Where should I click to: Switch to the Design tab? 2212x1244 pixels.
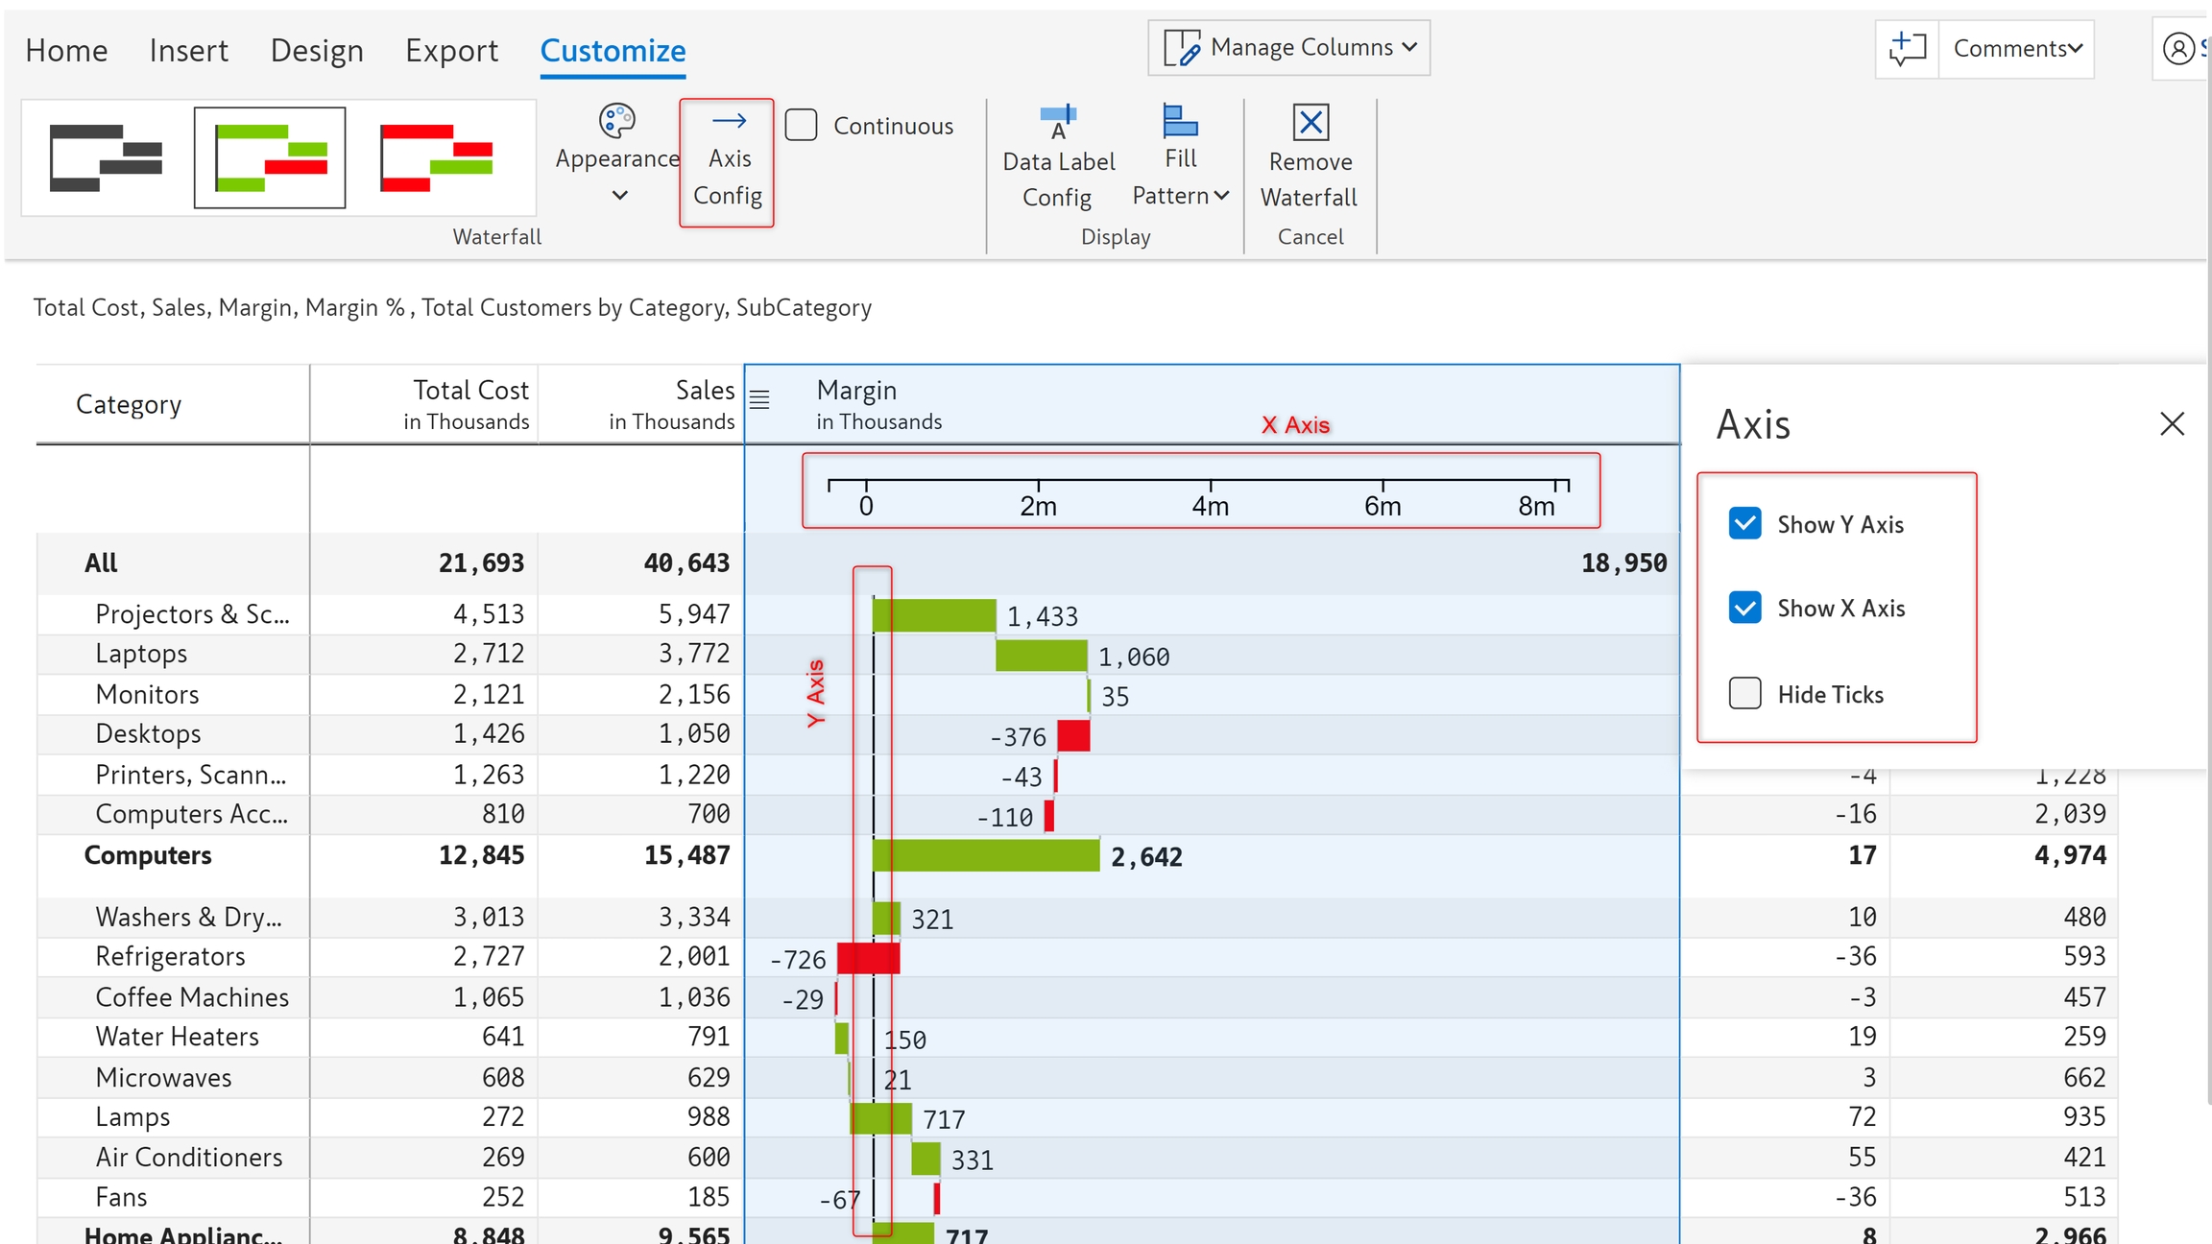pyautogui.click(x=317, y=50)
